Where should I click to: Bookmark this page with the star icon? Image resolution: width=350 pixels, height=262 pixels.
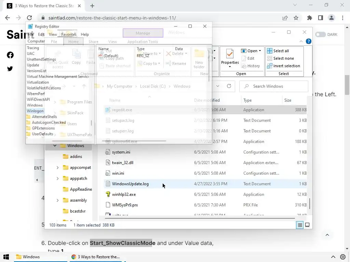click(296, 18)
